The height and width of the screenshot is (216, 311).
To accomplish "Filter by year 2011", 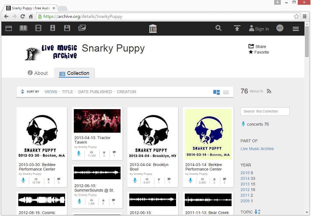I will point(245,195).
